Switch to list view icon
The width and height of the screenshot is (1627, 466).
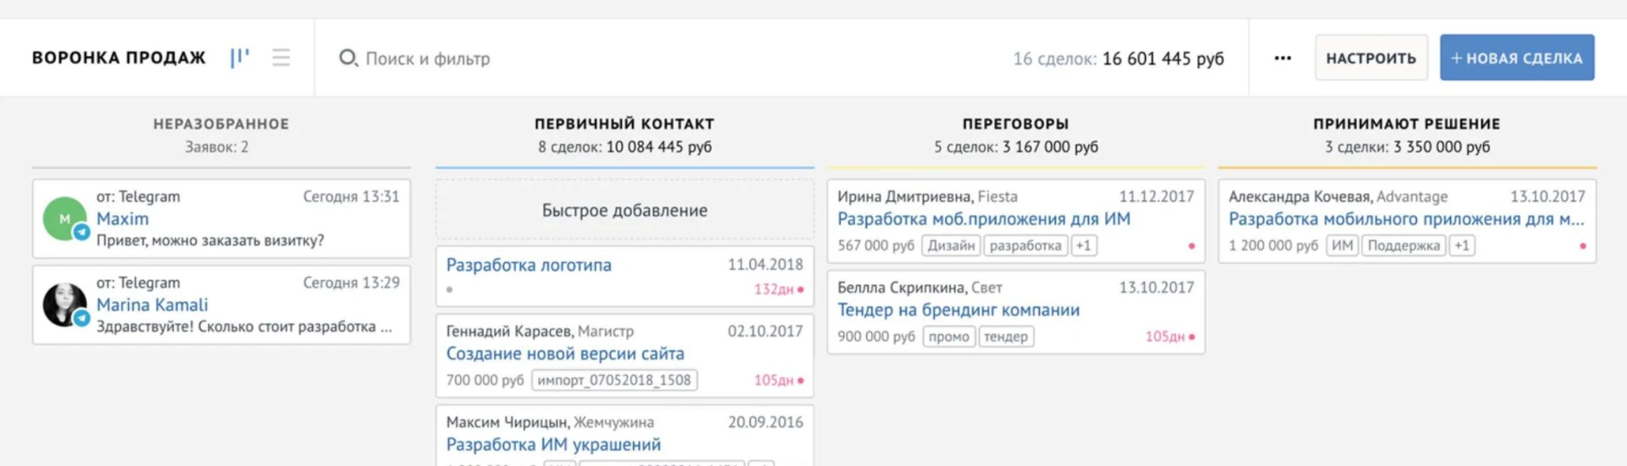click(x=281, y=58)
